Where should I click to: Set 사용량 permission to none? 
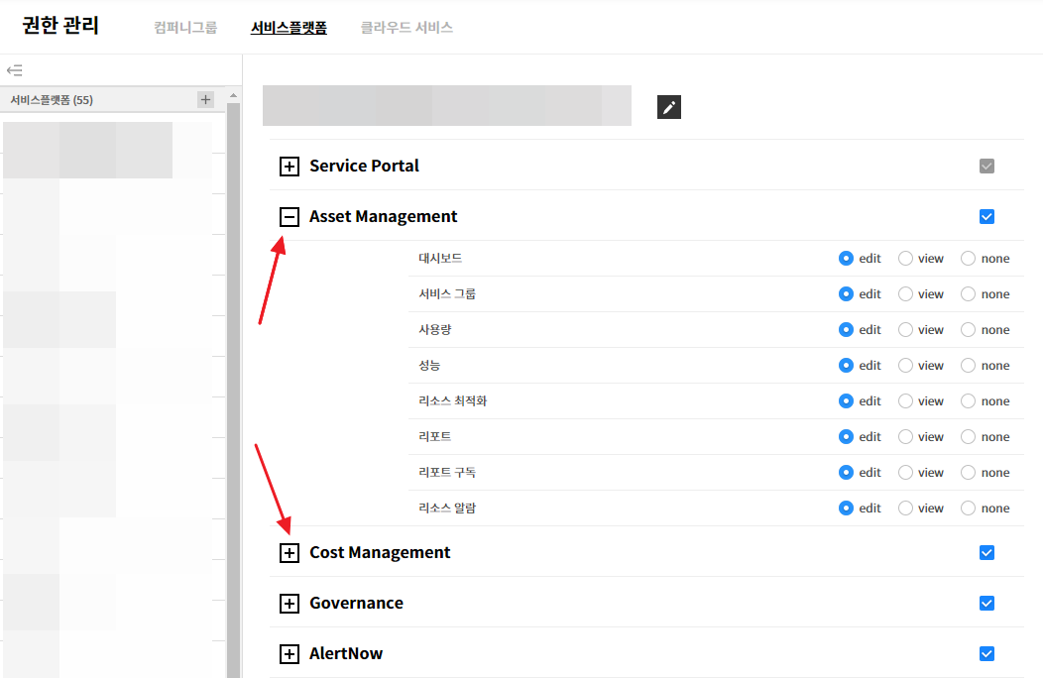point(969,330)
